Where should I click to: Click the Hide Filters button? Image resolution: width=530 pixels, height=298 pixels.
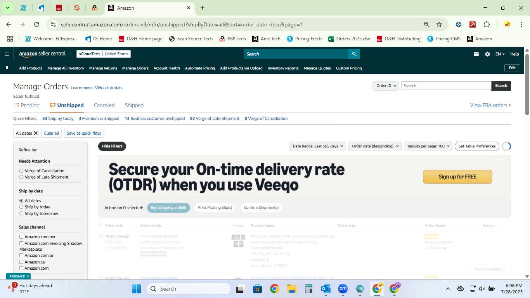(x=112, y=146)
